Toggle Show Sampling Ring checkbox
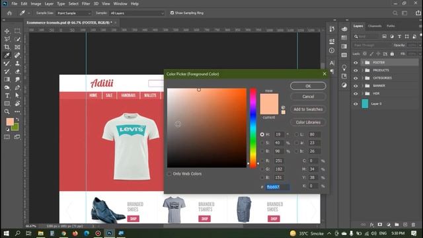 (172, 13)
